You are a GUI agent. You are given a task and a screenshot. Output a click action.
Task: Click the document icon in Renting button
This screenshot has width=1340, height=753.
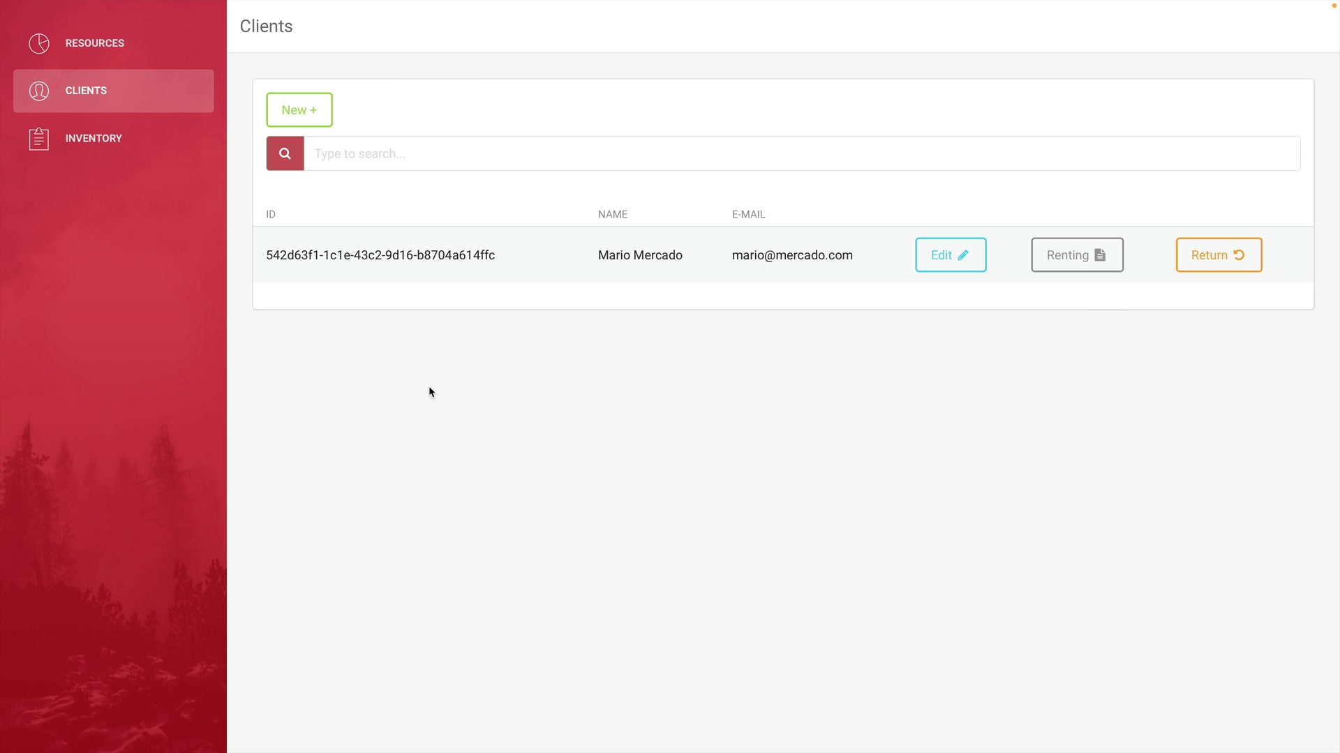(1100, 255)
